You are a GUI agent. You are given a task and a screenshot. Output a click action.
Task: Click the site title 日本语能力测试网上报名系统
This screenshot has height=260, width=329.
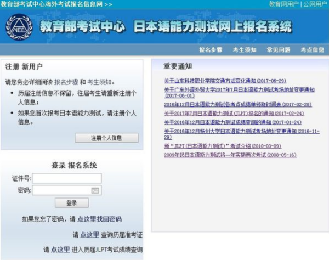pos(213,27)
